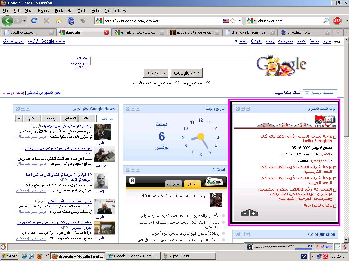Close the Gmail browser tab

(x=162, y=32)
